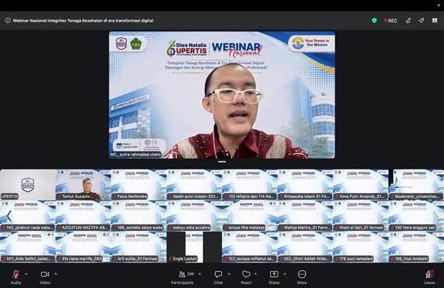Click the ifta riana ma'rifa_083 name label
444x288 pixels.
click(x=79, y=259)
